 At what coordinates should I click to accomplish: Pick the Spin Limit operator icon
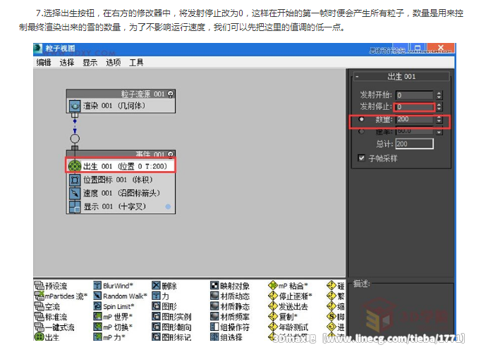97,306
